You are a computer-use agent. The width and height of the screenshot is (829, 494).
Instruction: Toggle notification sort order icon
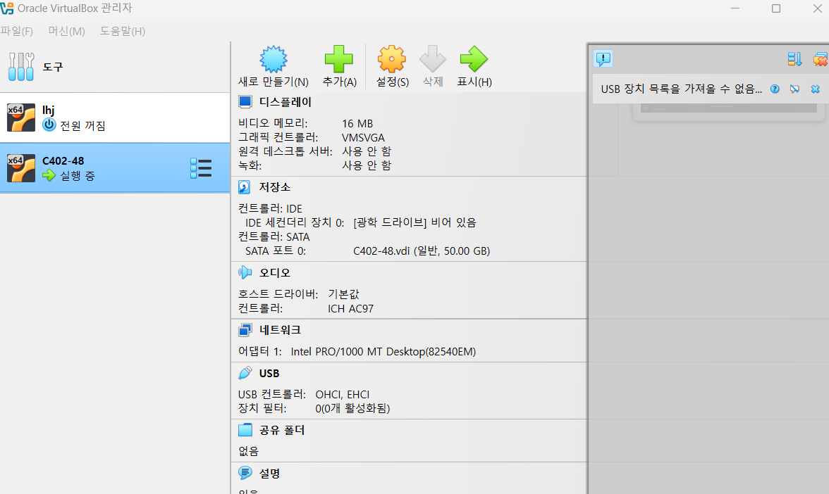coord(794,58)
